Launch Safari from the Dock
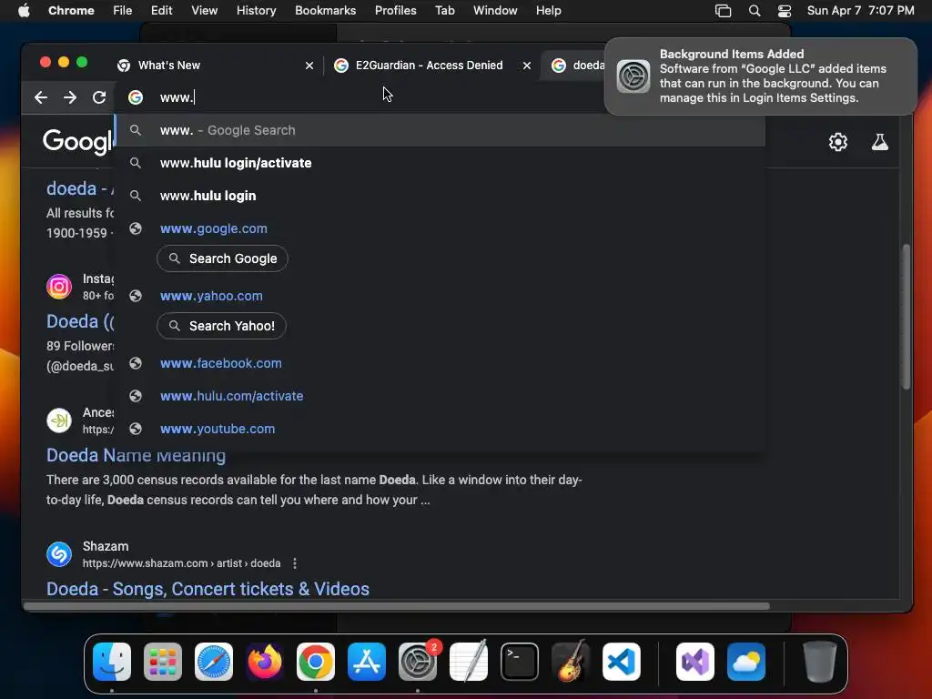This screenshot has height=699, width=932. click(x=214, y=662)
